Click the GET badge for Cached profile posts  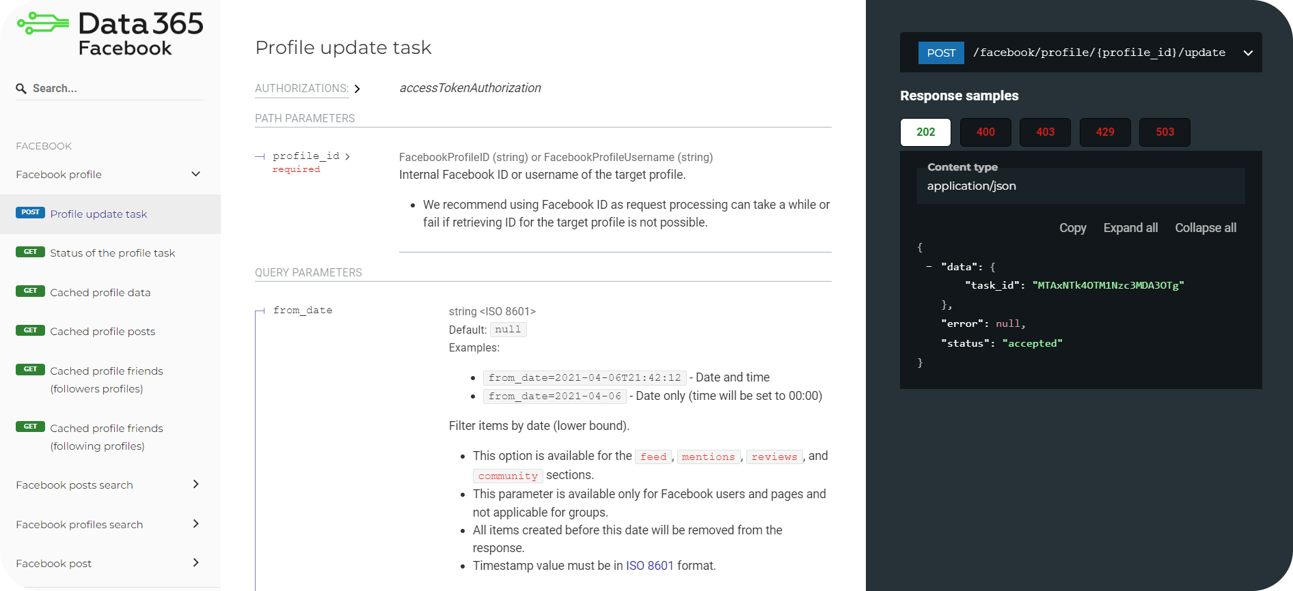30,330
